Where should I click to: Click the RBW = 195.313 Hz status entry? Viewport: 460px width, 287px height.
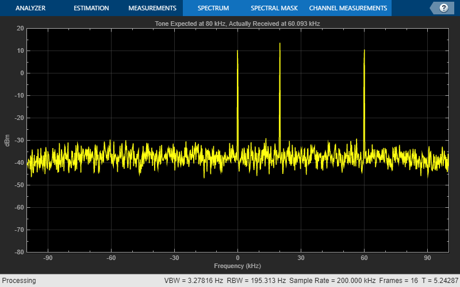click(256, 281)
